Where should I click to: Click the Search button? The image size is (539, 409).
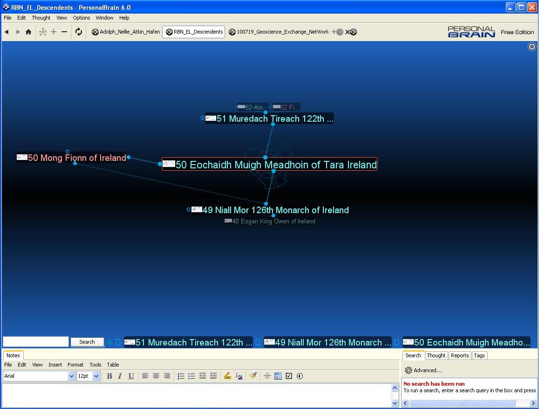87,342
